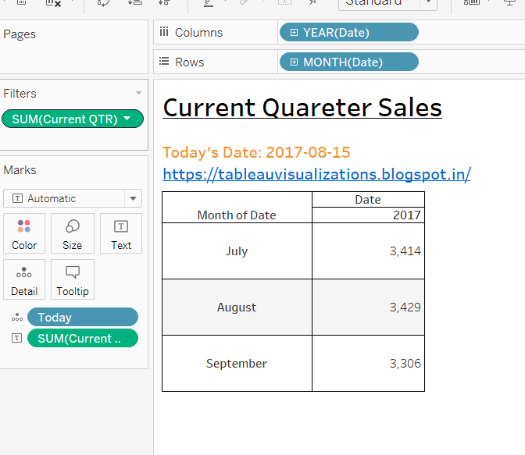Open the tableauvisualizations.blogspot.in link
Viewport: 525px width, 455px height.
(316, 174)
